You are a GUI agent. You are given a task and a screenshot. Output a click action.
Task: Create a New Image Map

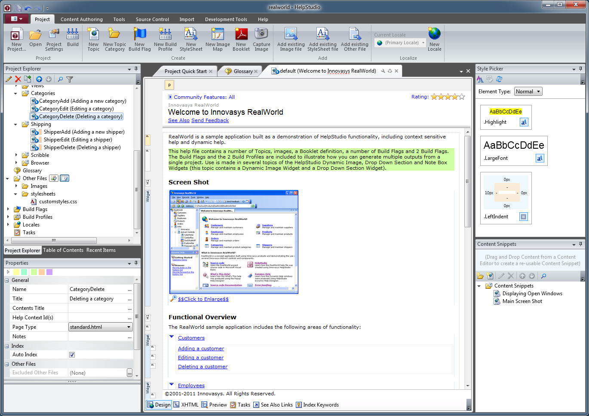coord(218,40)
